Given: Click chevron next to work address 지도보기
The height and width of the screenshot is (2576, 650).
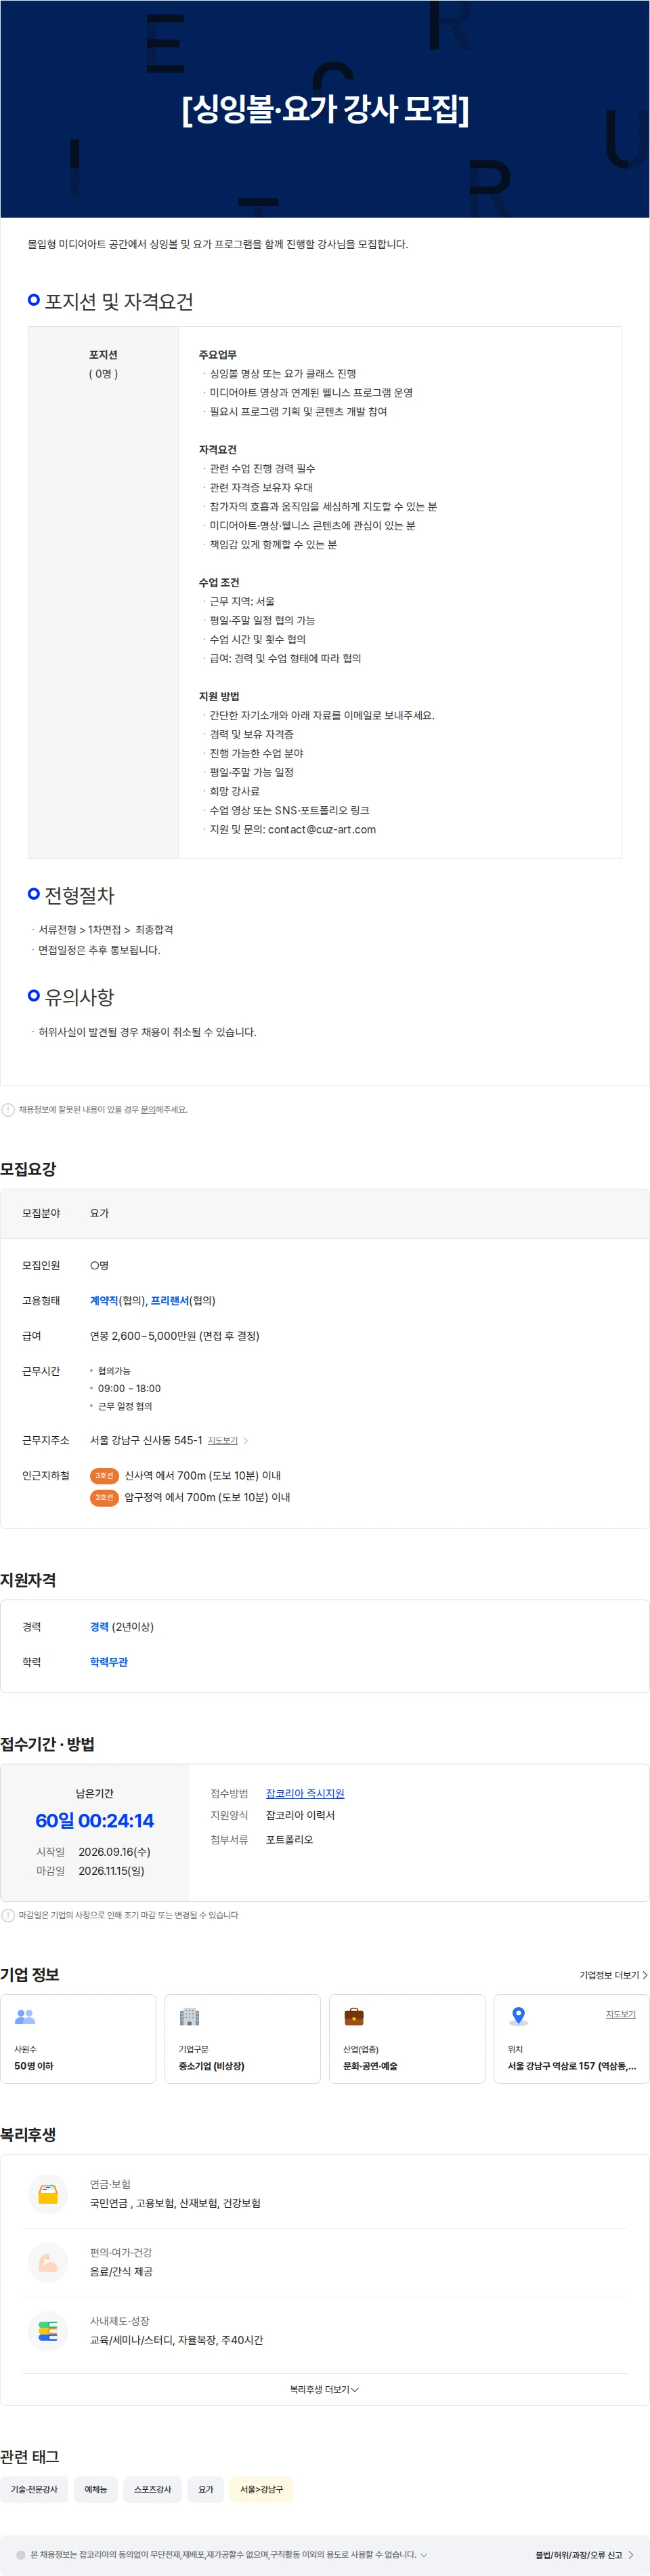Looking at the screenshot, I should pyautogui.click(x=246, y=1441).
